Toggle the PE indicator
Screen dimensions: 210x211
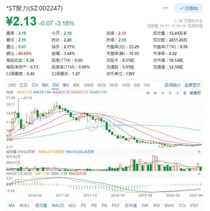(84, 206)
